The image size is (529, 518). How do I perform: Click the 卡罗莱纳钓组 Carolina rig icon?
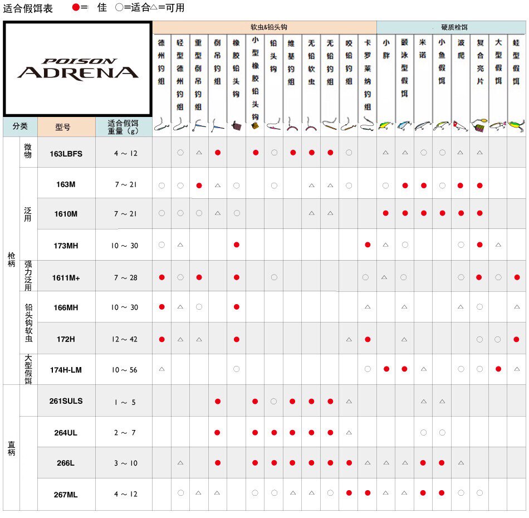tap(367, 124)
